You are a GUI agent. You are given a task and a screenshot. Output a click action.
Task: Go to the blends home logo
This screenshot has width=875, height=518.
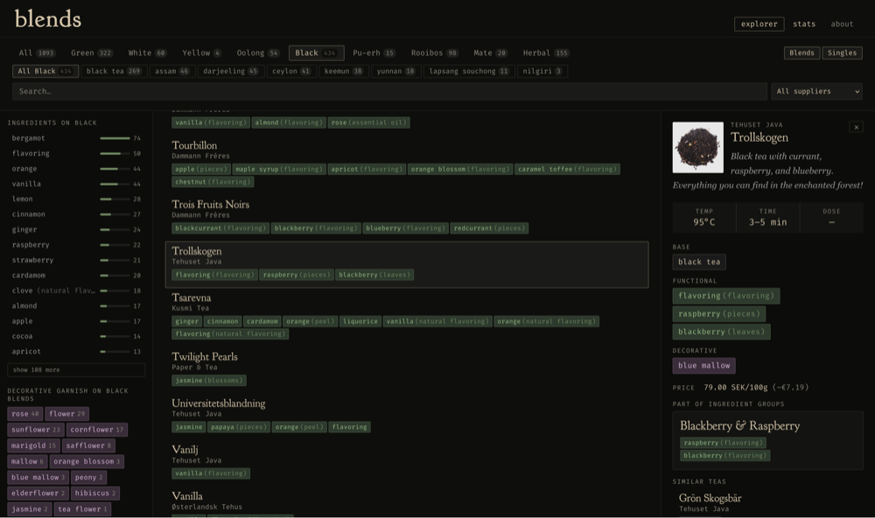pyautogui.click(x=48, y=19)
